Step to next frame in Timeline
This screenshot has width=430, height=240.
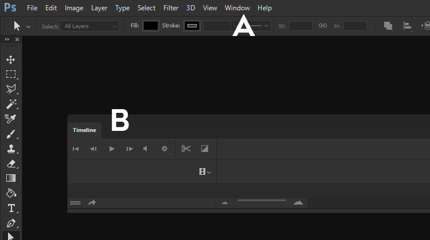(130, 149)
